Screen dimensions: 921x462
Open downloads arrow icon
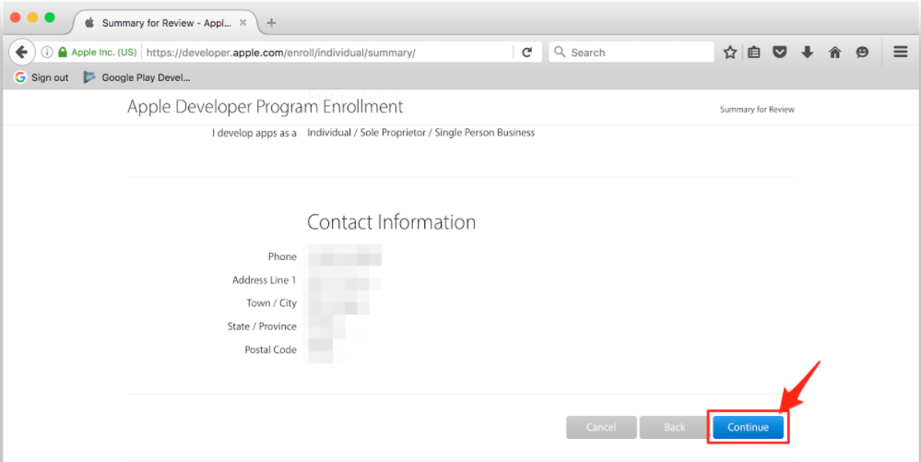(x=807, y=53)
